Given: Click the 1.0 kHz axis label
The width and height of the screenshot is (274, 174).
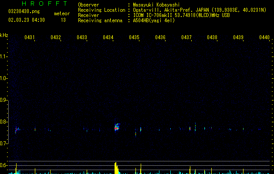Looking at the screenshot, I should click(x=3, y=78).
